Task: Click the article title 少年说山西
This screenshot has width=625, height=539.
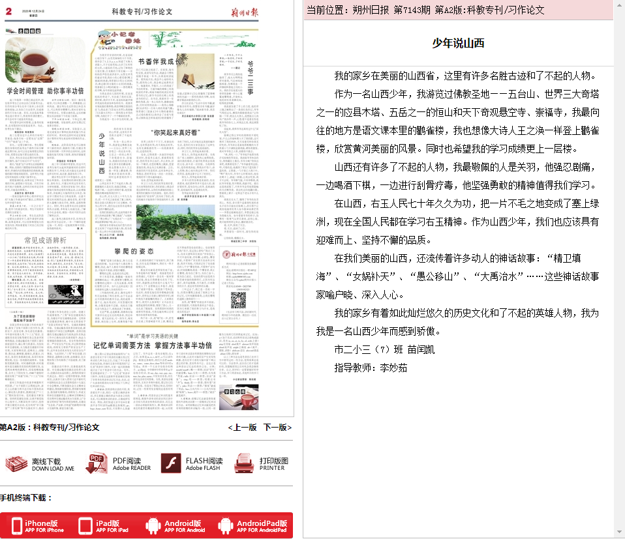Action: point(458,43)
